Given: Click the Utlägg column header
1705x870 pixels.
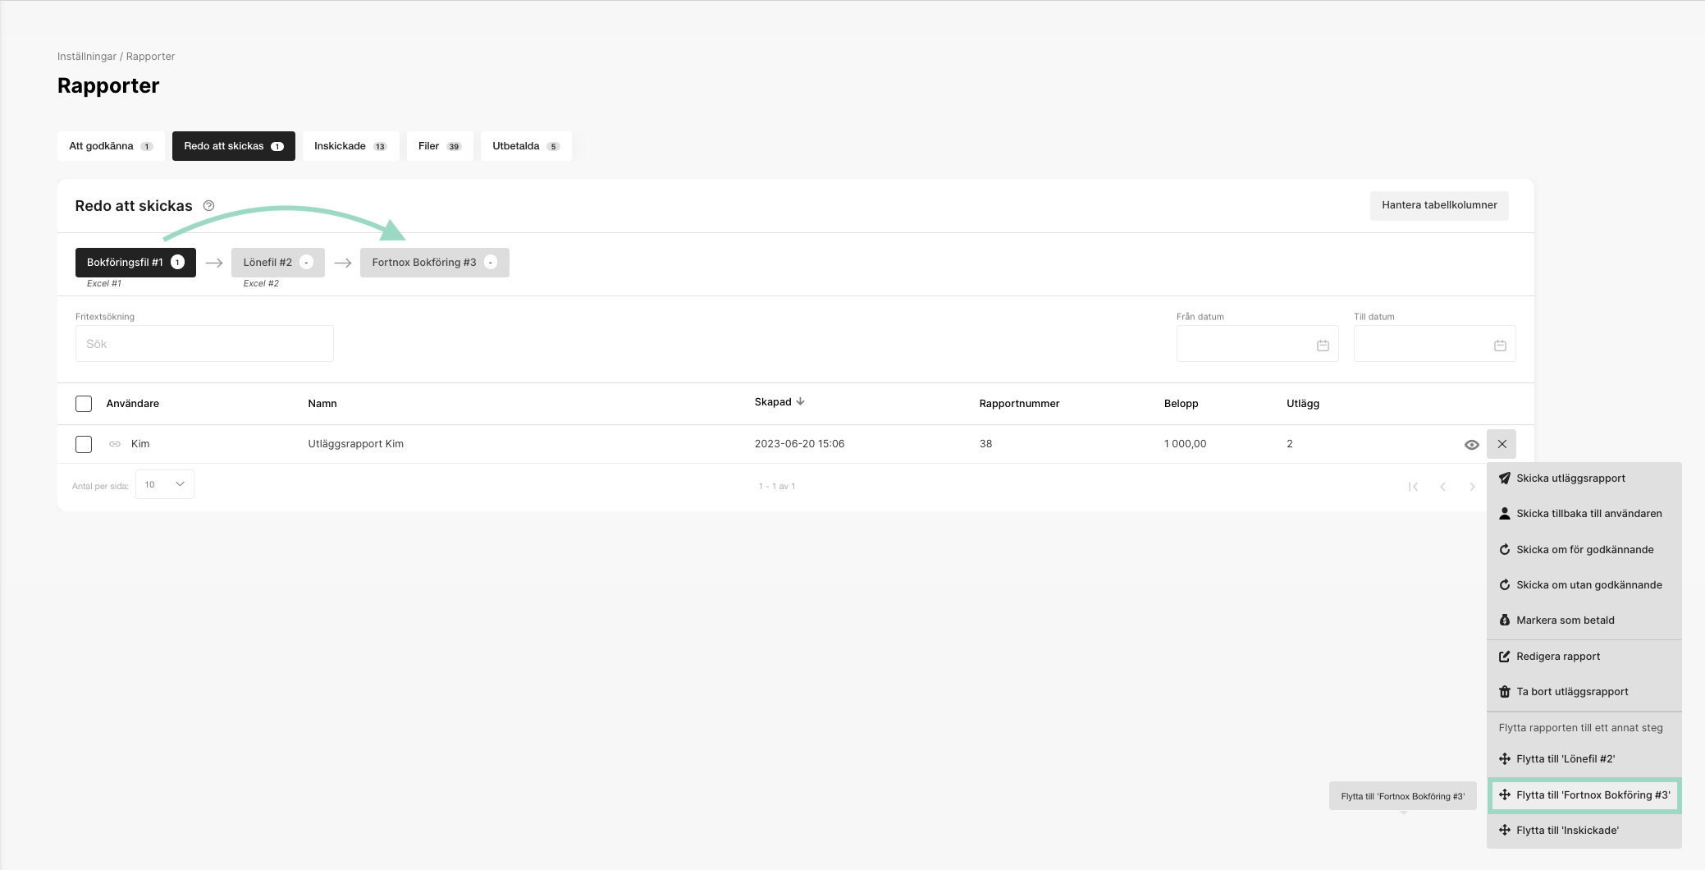Looking at the screenshot, I should point(1303,404).
